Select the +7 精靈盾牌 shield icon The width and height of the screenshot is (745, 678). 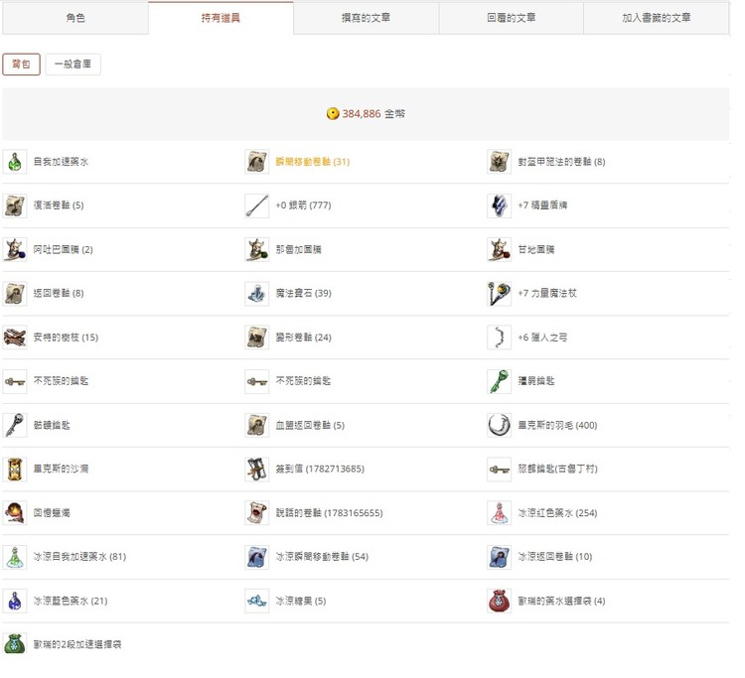[500, 205]
